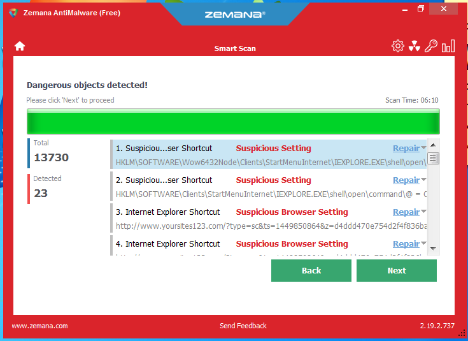The width and height of the screenshot is (468, 341).
Task: Click the Back button
Action: (311, 270)
